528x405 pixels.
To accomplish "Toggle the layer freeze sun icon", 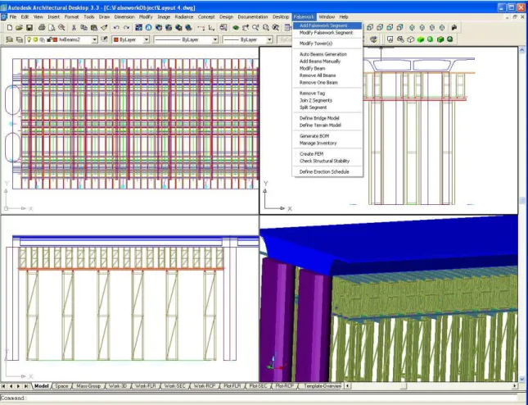I will (x=35, y=40).
